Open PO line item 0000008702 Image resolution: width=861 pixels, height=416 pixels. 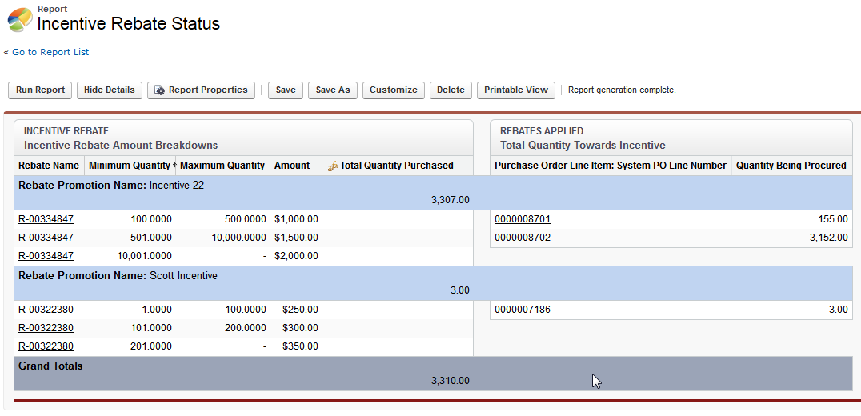pyautogui.click(x=523, y=238)
